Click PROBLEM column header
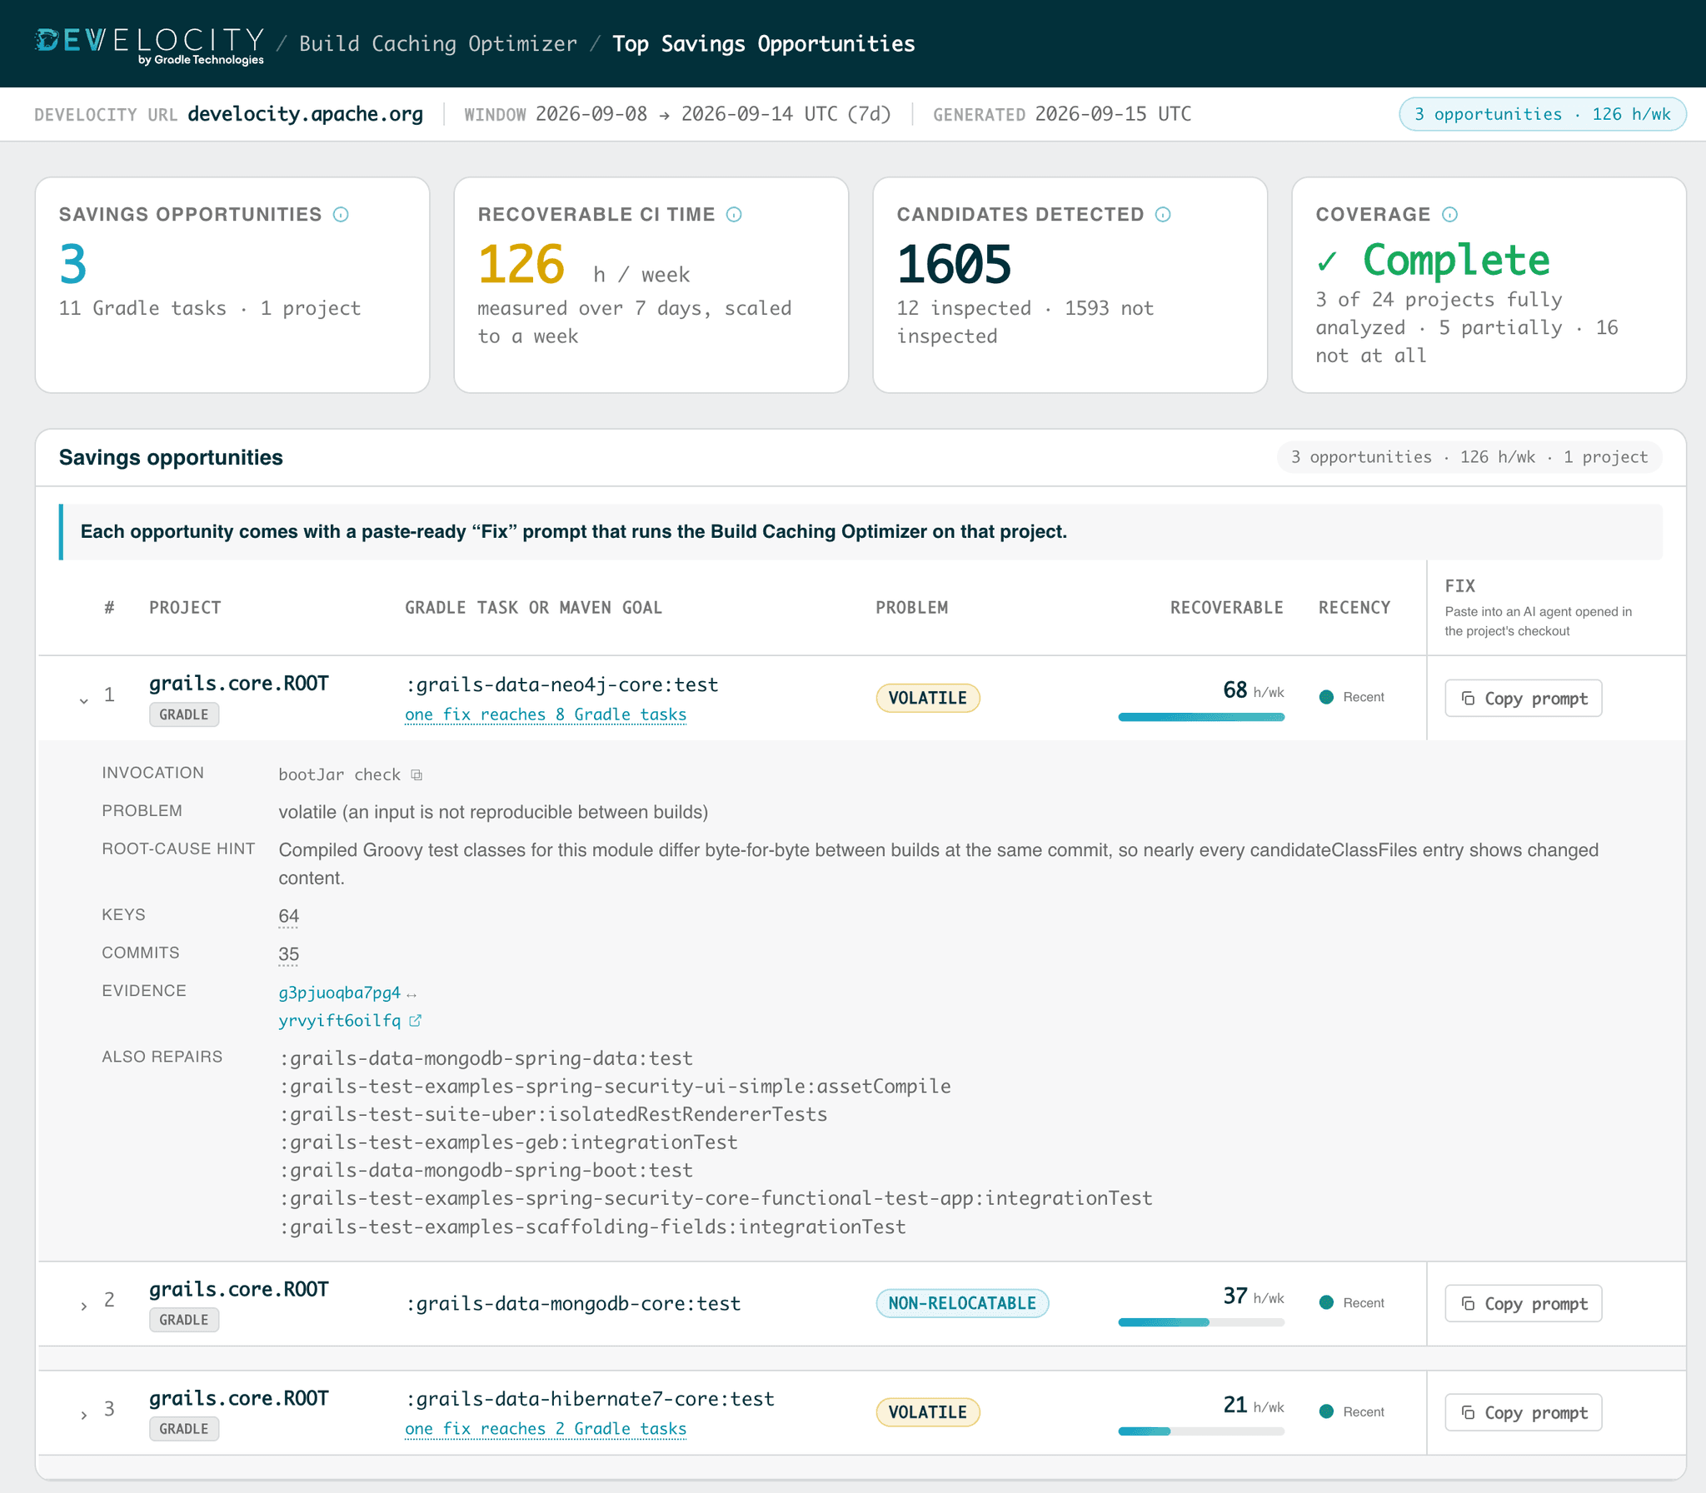 point(912,607)
